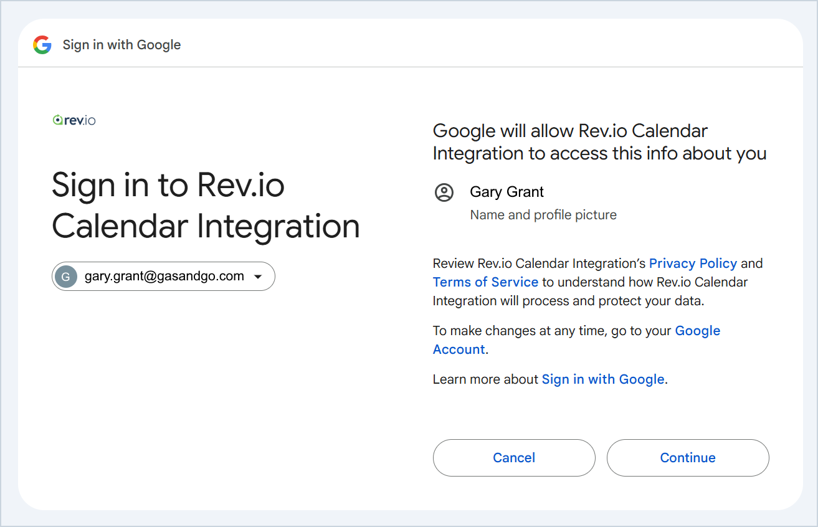The width and height of the screenshot is (818, 527).
Task: Click the profile icon beside Gary Grant
Action: pos(444,192)
